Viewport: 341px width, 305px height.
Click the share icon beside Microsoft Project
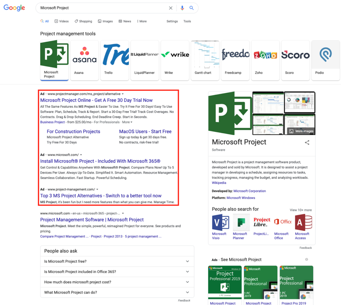pos(307,143)
